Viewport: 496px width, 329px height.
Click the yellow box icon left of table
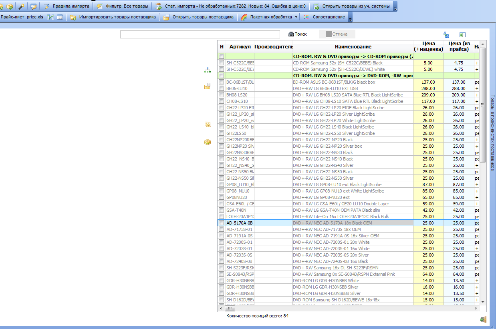click(x=208, y=142)
